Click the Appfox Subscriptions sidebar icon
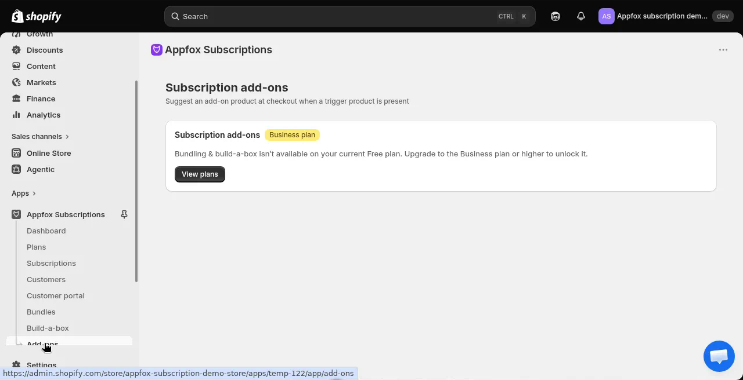 (x=16, y=214)
